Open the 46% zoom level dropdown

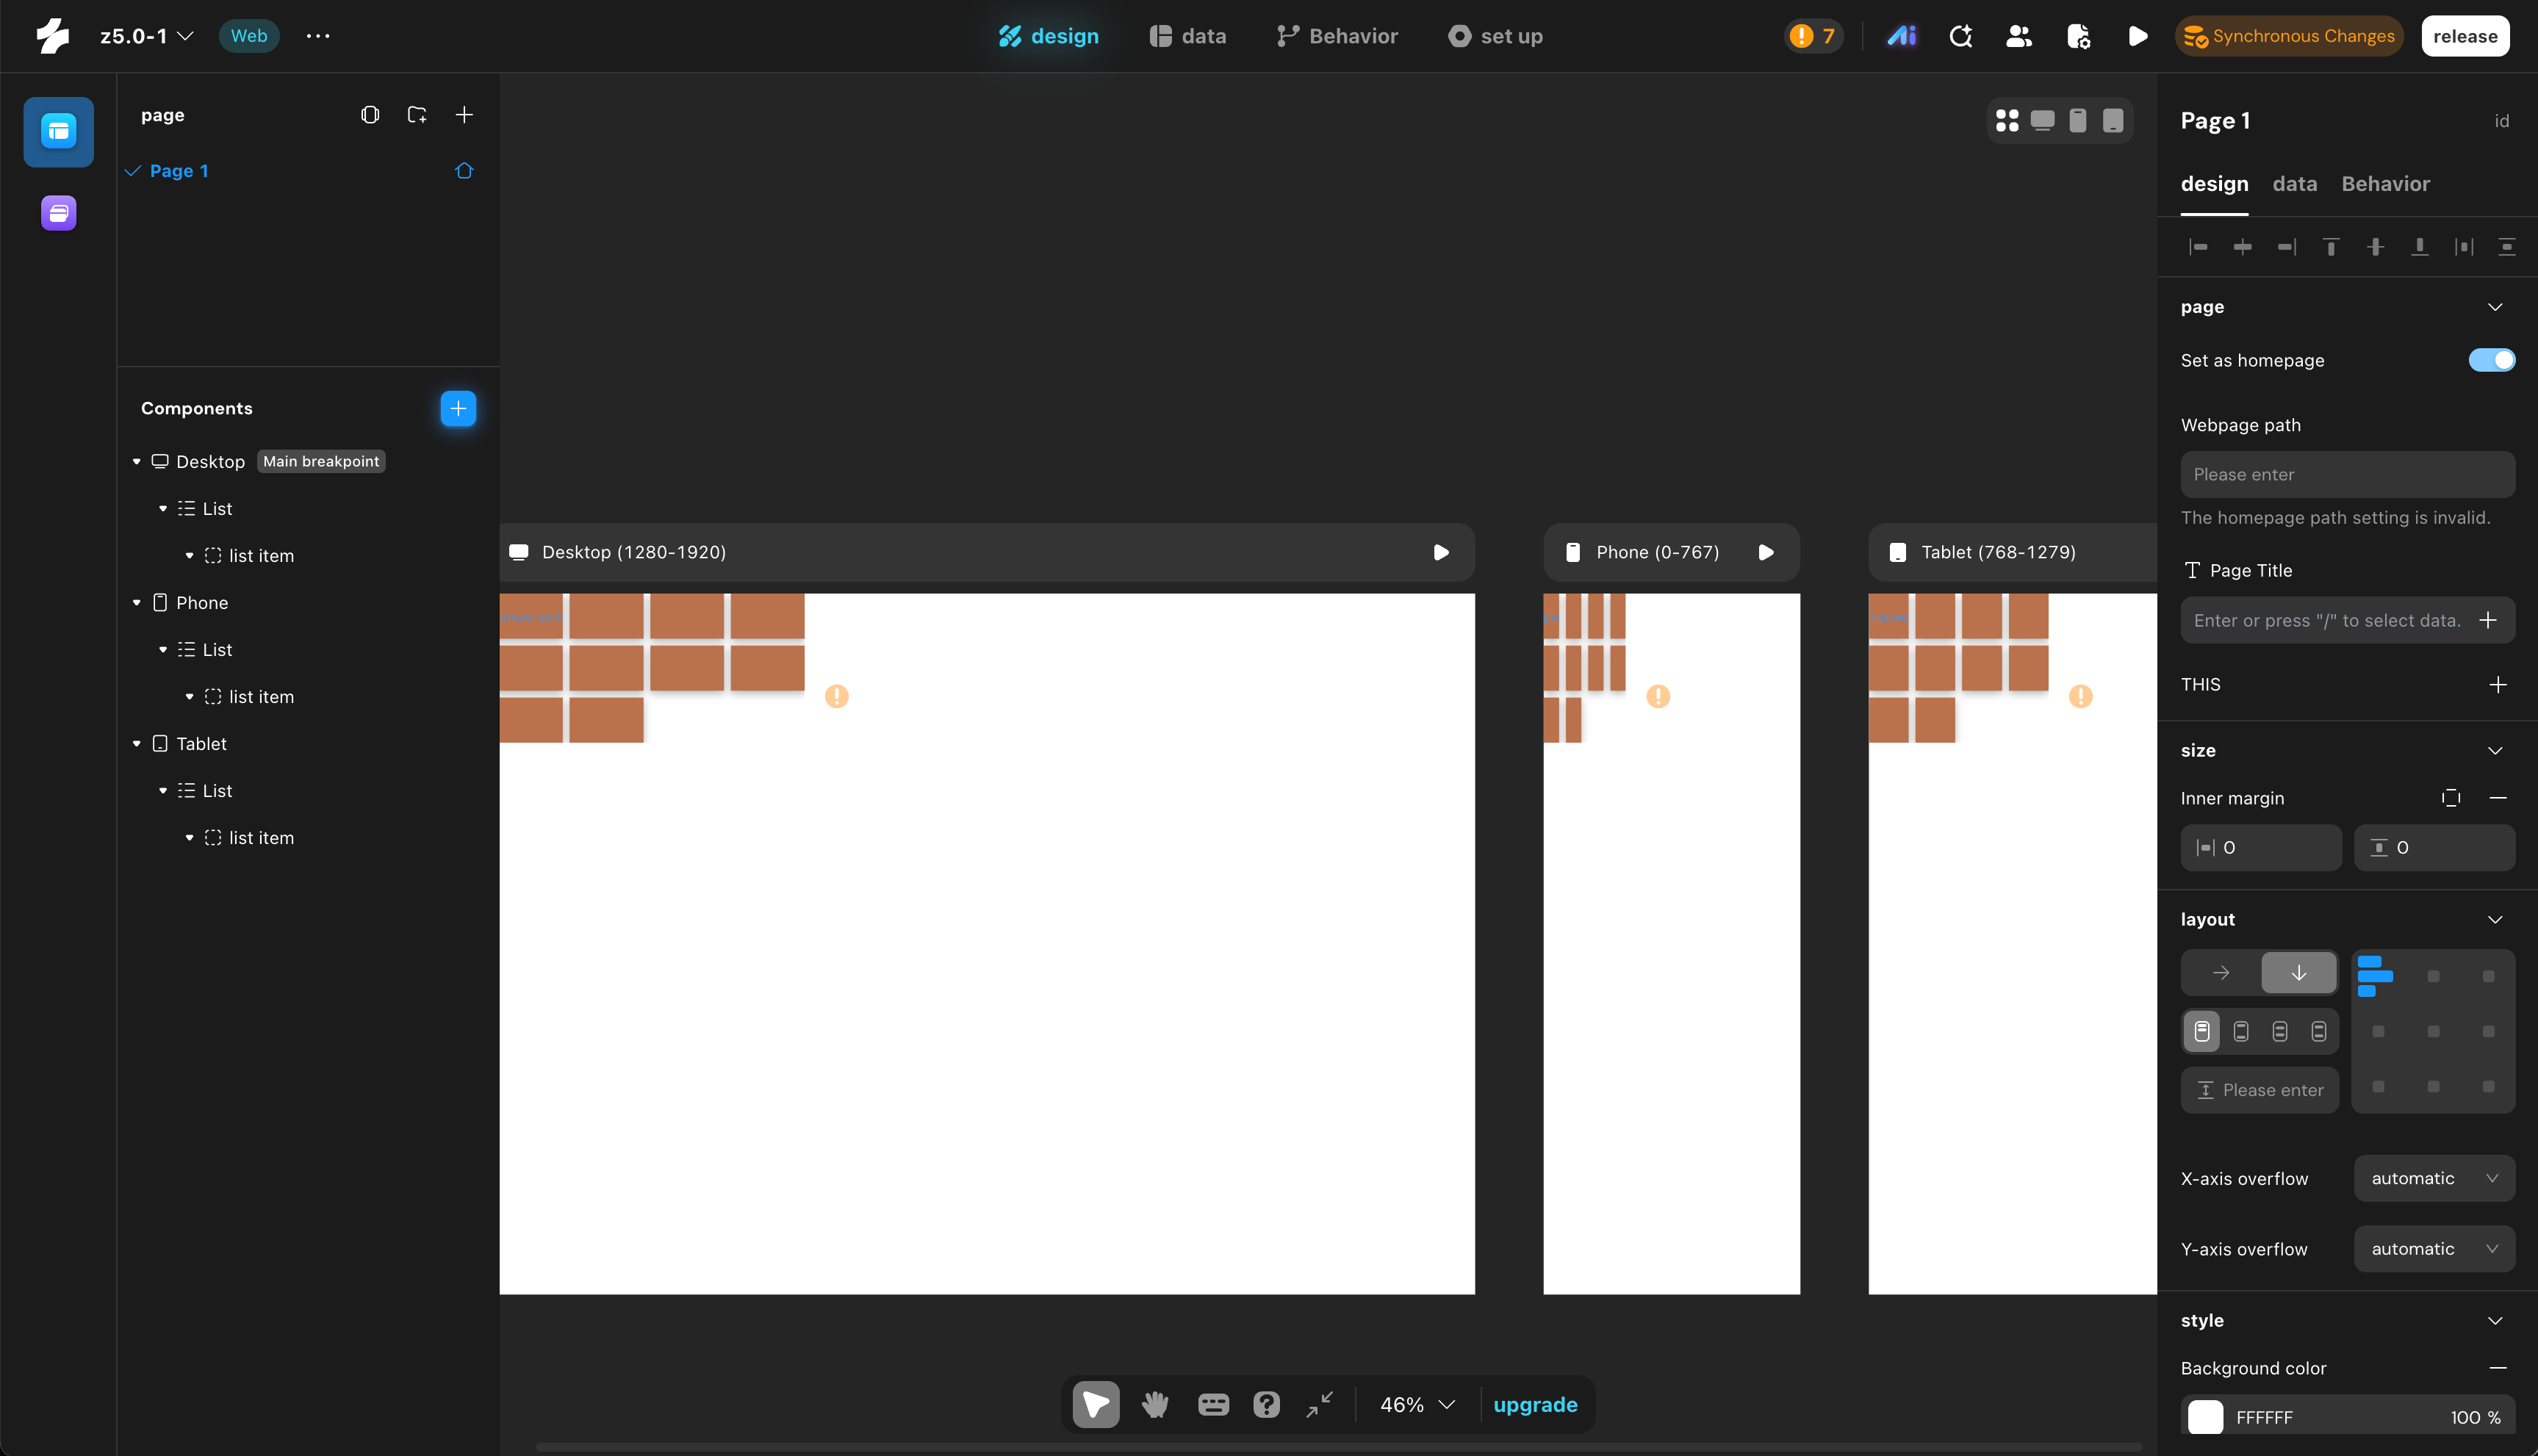(1416, 1404)
